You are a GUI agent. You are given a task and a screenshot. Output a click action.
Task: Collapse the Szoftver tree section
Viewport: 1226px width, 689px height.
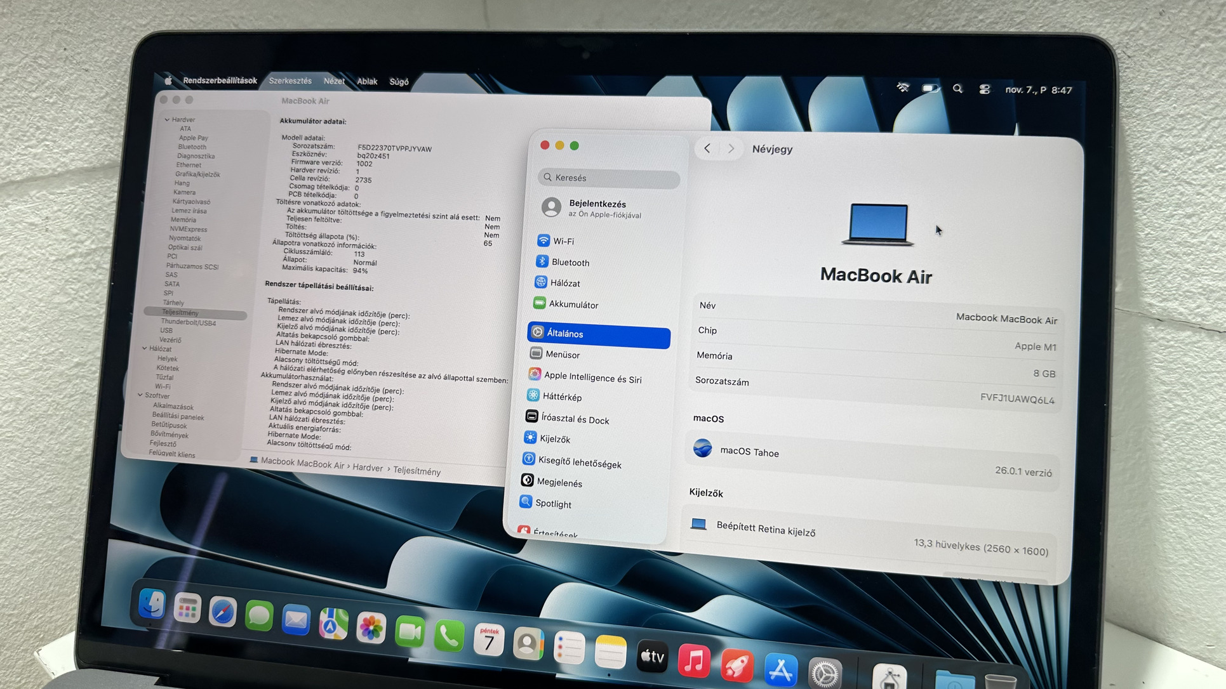pyautogui.click(x=140, y=395)
